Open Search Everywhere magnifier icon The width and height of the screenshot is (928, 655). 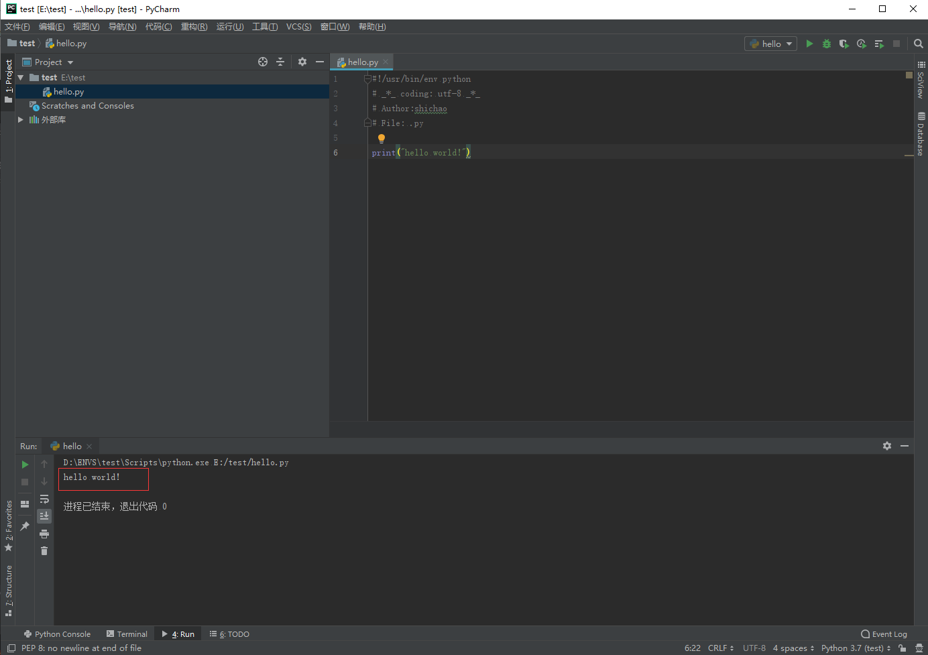point(919,44)
